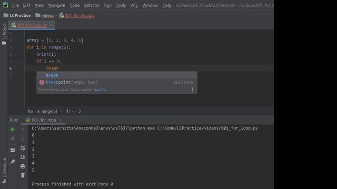This screenshot has width=337, height=189.
Task: Open the Help menu
Action: (166, 5)
